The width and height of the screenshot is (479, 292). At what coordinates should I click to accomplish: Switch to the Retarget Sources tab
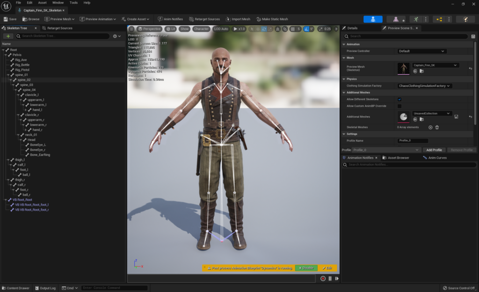click(x=59, y=28)
